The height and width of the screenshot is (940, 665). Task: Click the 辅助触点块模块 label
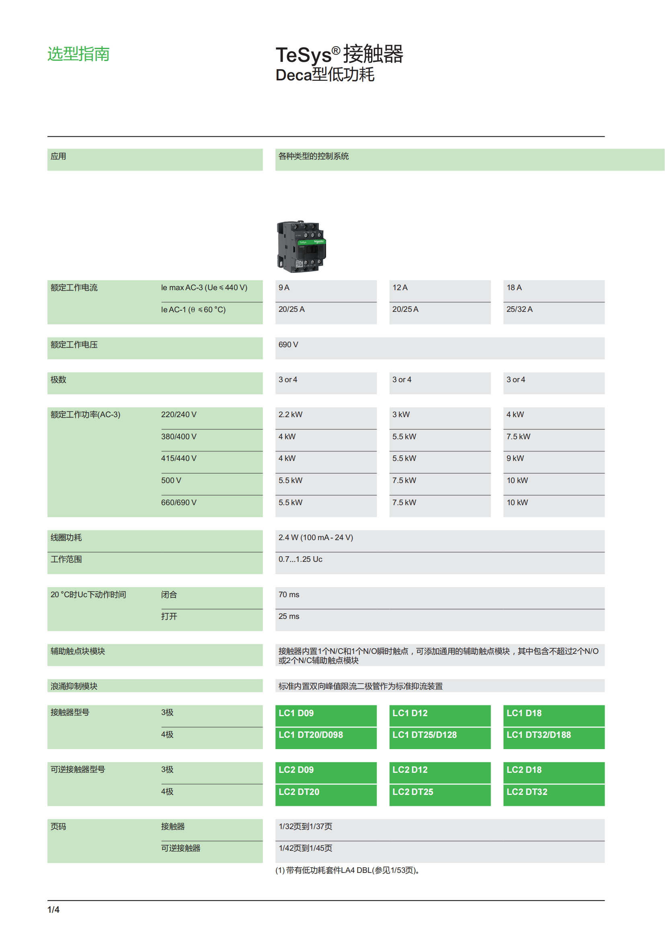(78, 651)
